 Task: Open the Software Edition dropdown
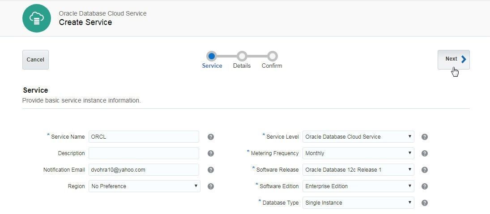point(358,186)
